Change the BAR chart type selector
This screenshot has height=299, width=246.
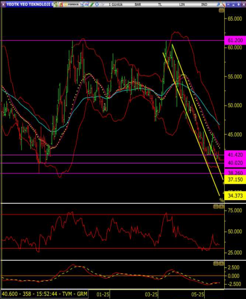click(x=138, y=4)
